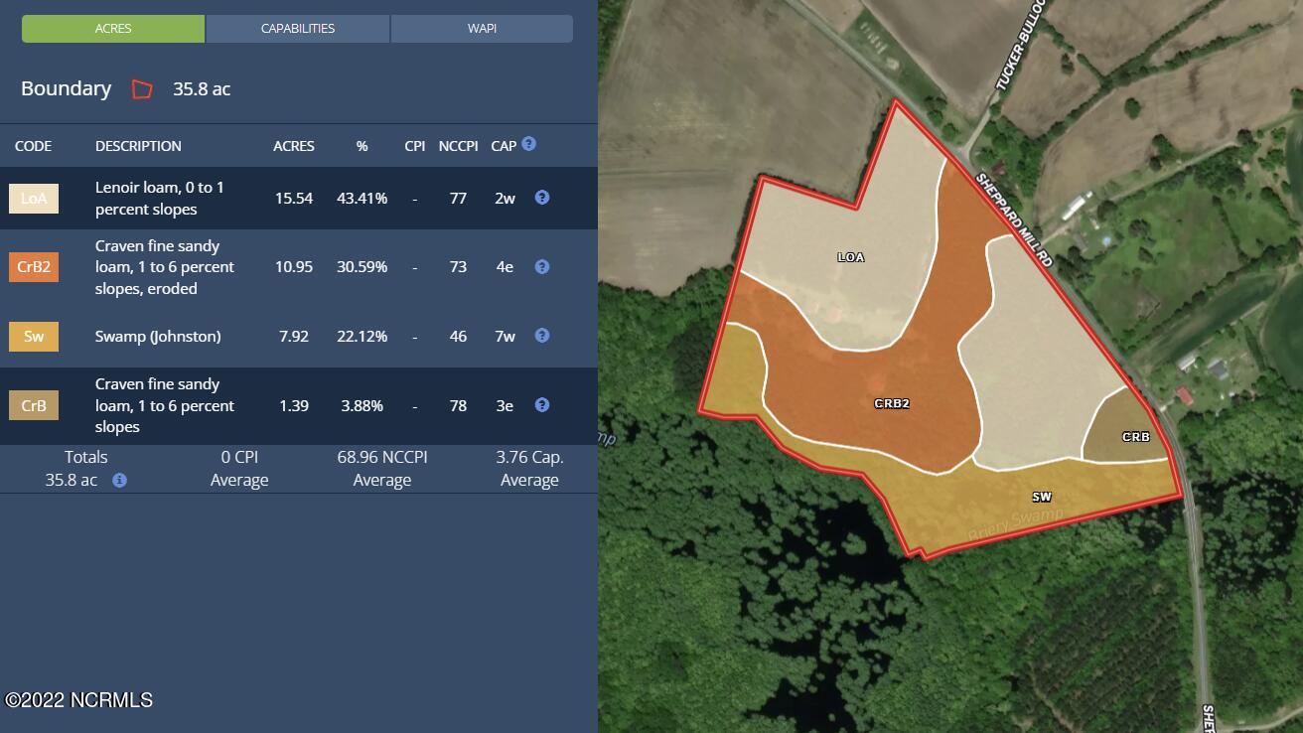The image size is (1303, 733).
Task: Click the NCCPI column header
Action: [x=458, y=146]
